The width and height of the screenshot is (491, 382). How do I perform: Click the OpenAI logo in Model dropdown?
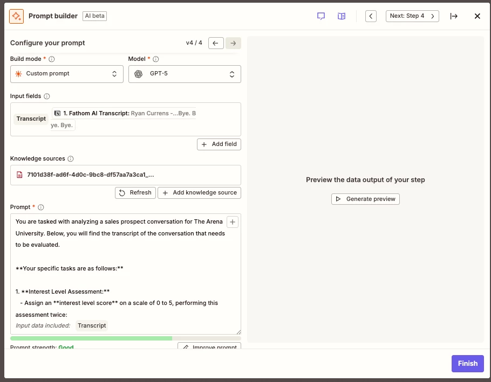139,74
